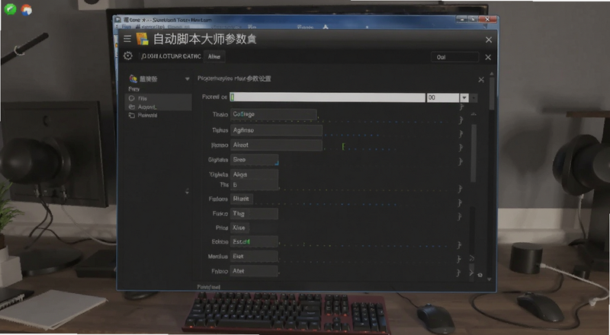Click the row action icon for the Akeot field
Screen dimensions: 610x335
(461, 148)
